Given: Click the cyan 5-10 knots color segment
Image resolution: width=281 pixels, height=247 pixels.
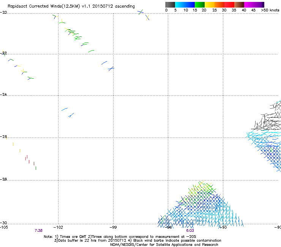Looking at the screenshot, I should [x=180, y=5].
